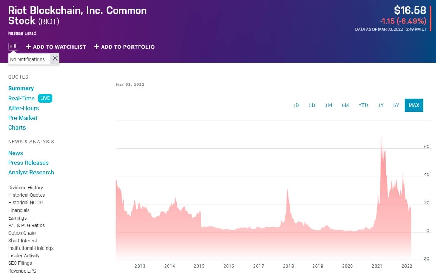The image size is (436, 278).
Task: Click the 2015 x-axis label
Action: (x=199, y=266)
